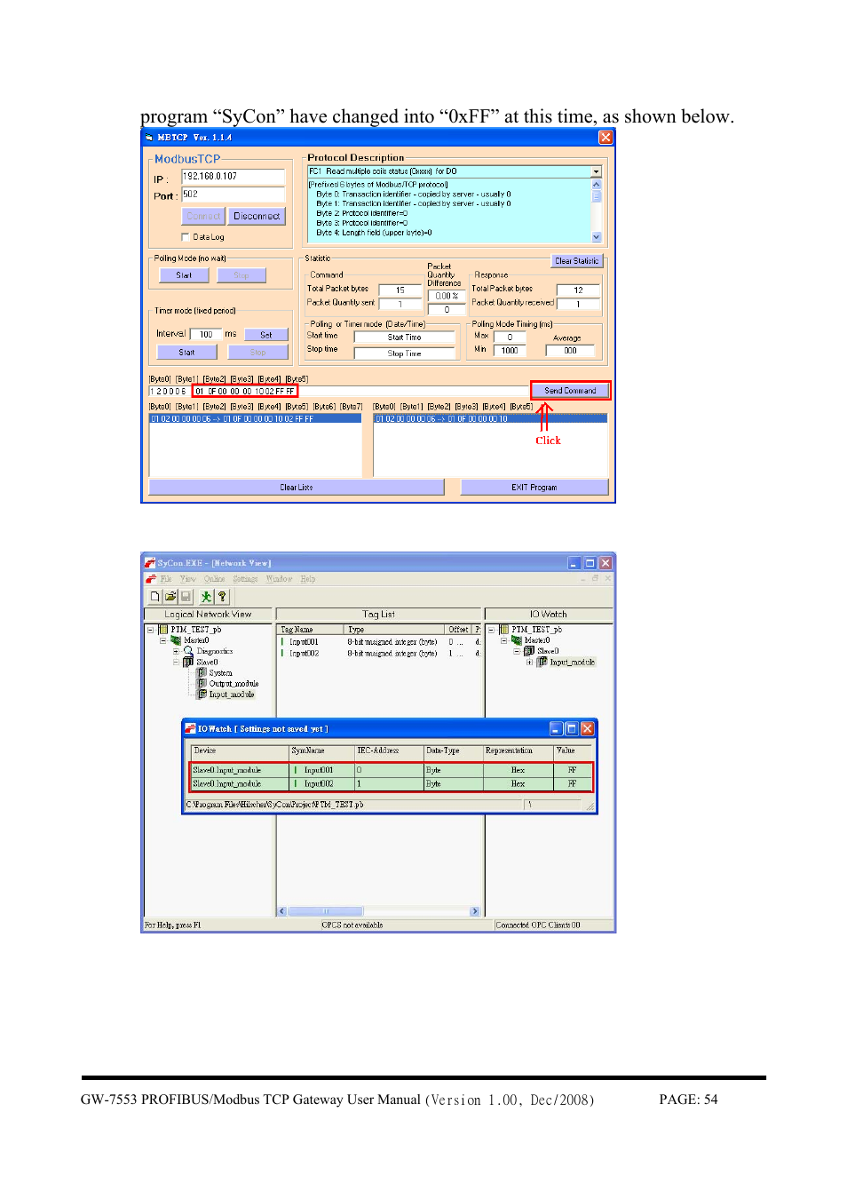Expand the Diagnostics node

pos(176,651)
